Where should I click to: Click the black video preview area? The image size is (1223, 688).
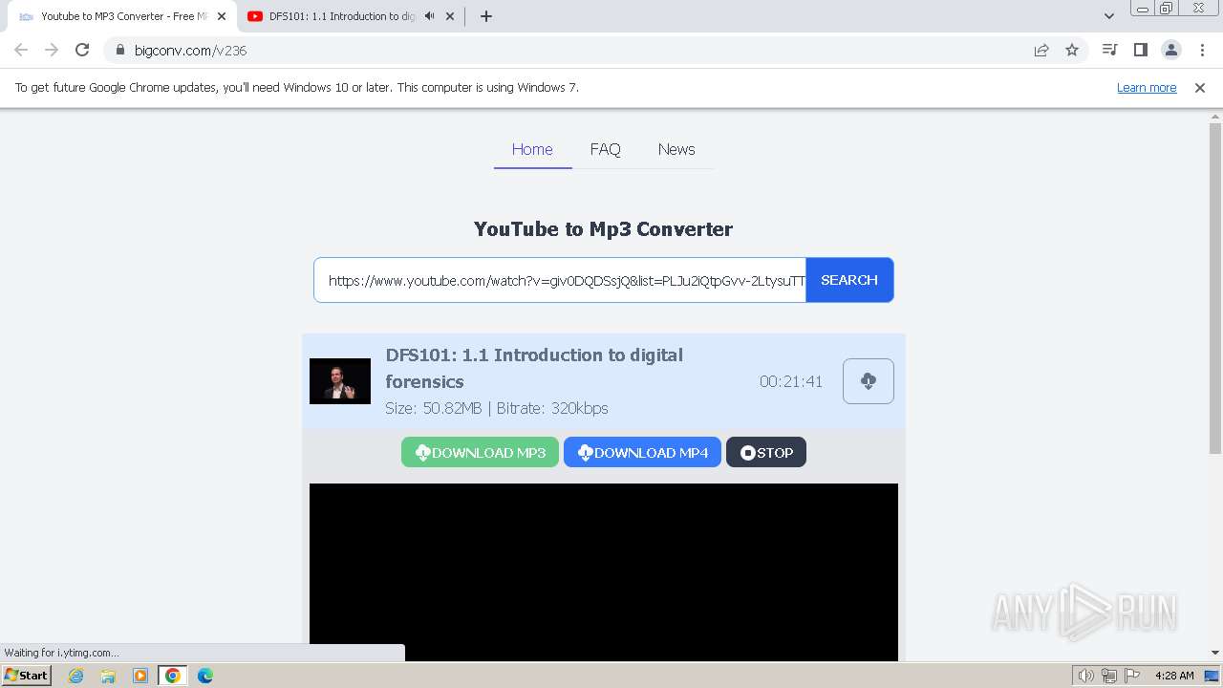[604, 571]
